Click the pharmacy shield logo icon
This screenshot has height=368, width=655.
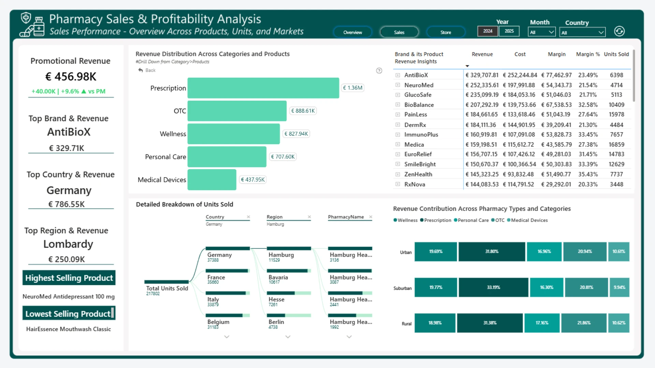32,25
